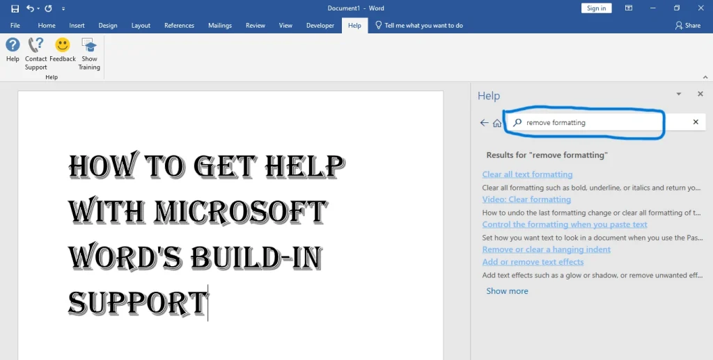Click the magnifier search icon in Help
Image resolution: width=713 pixels, height=360 pixels.
click(517, 122)
